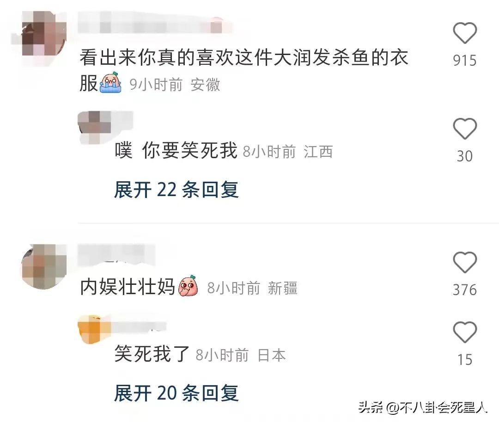Image resolution: width=499 pixels, height=425 pixels.
Task: Open blurred username above 内娱壮壮妈 comment
Action: coord(116,254)
